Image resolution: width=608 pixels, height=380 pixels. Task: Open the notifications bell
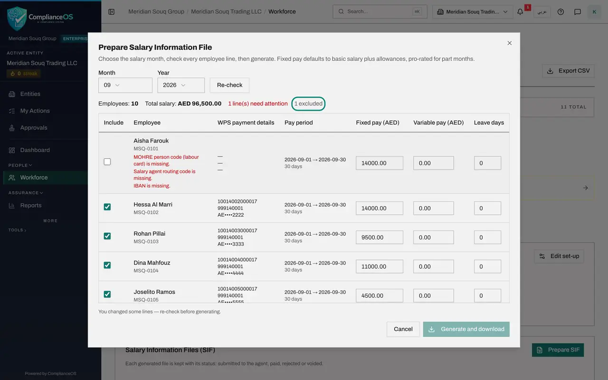521,11
